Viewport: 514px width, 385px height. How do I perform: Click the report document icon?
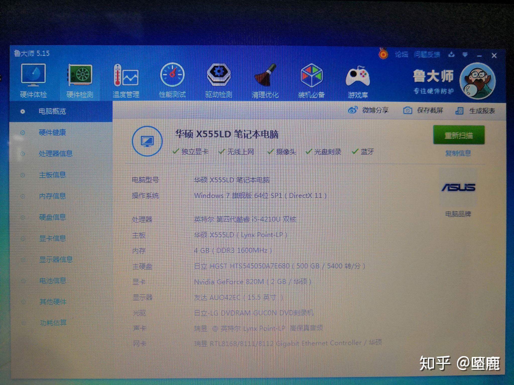tap(459, 111)
